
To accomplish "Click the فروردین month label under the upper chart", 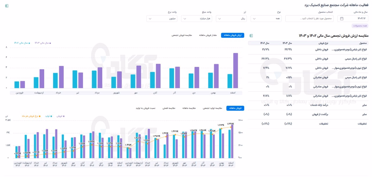I will (x=19, y=93).
